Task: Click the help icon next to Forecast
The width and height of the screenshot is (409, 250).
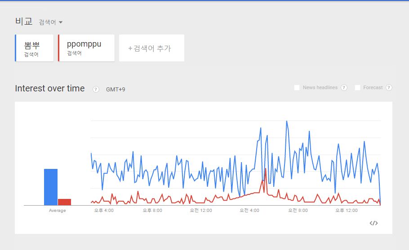Action: [x=389, y=88]
